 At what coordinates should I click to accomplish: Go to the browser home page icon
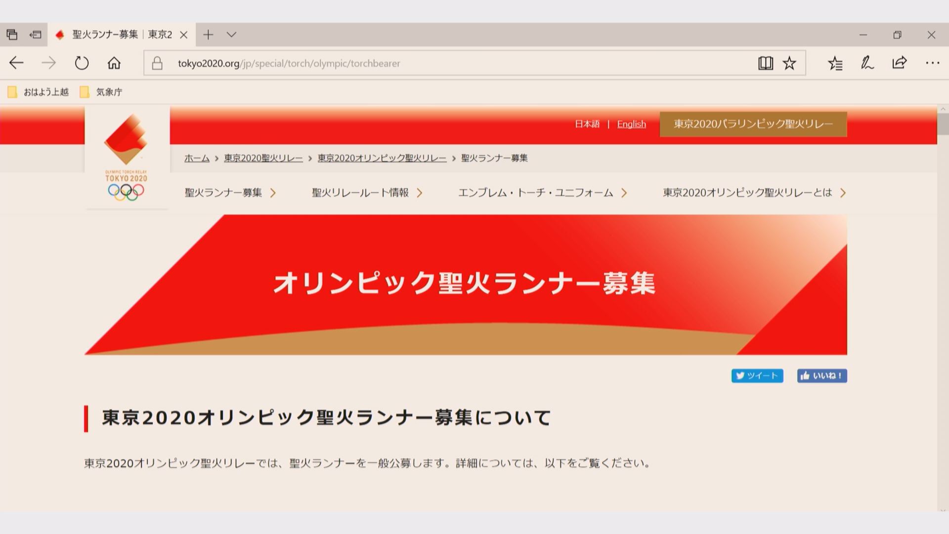coord(114,63)
